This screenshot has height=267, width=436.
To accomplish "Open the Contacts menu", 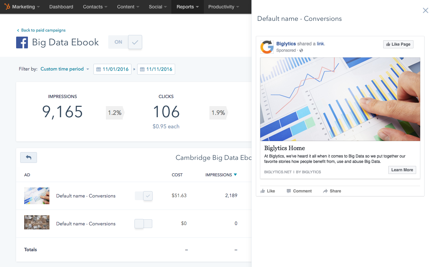I will point(95,7).
